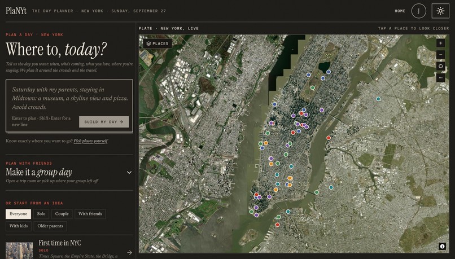
Task: Expand the Make it a group day section
Action: [129, 172]
